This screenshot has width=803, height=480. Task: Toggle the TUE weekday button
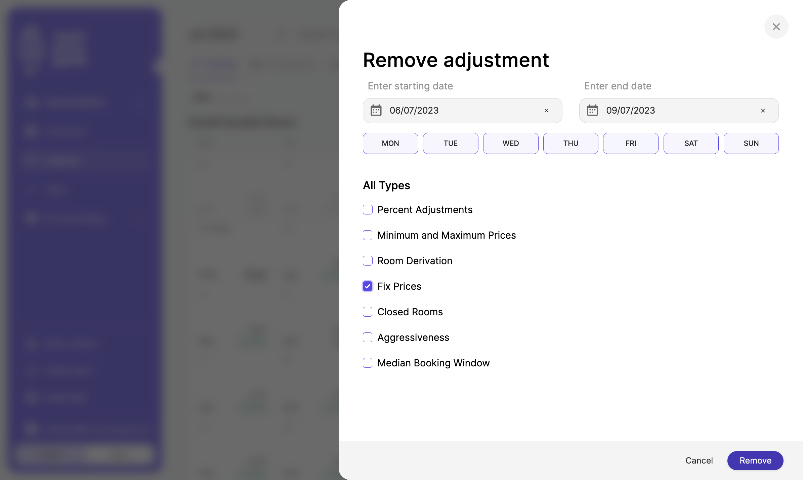click(451, 144)
